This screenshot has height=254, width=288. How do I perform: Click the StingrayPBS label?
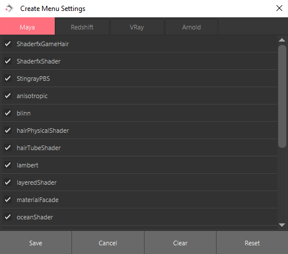click(33, 79)
